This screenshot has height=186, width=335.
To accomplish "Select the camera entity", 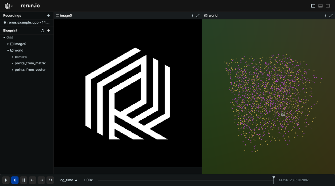I will click(21, 57).
